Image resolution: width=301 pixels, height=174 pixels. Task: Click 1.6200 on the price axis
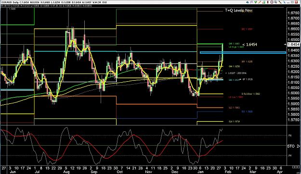tap(293, 72)
